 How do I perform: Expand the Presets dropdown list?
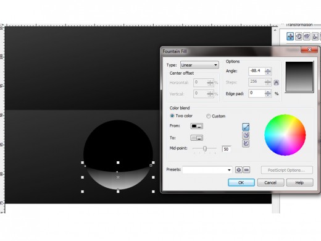tap(207, 170)
